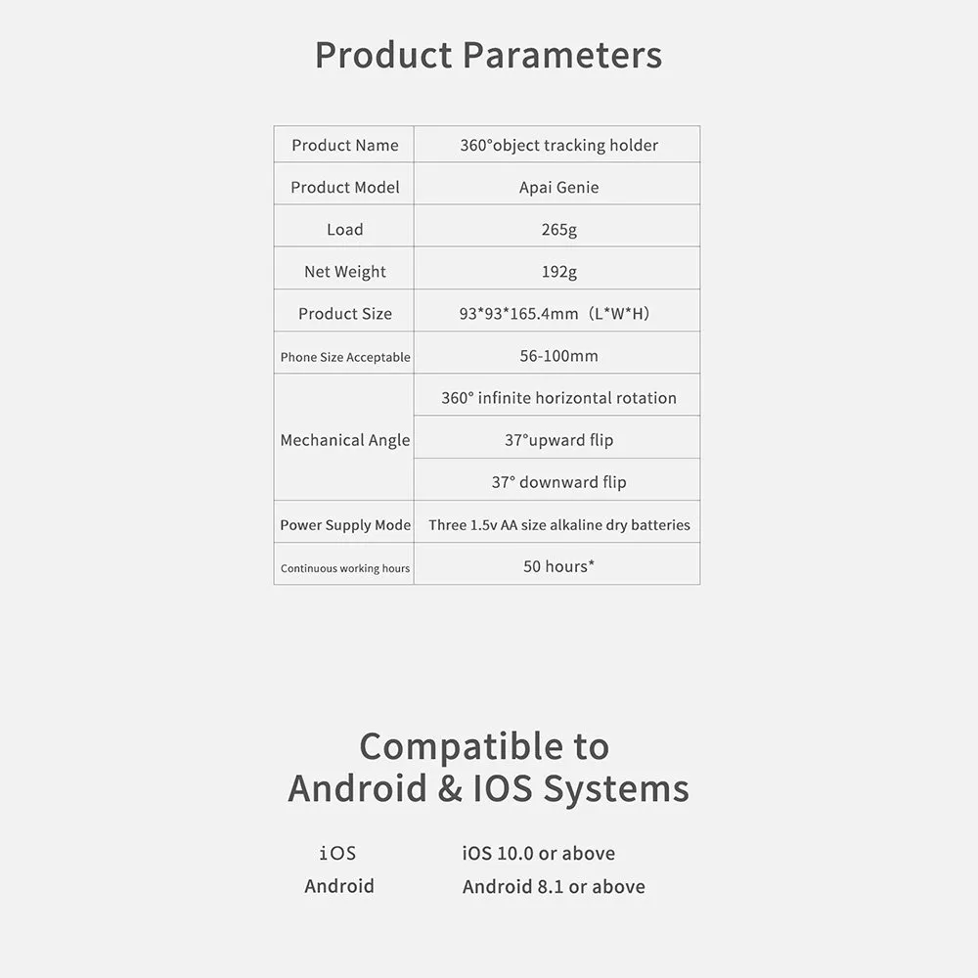Select the Phone Size Acceptable label
The image size is (978, 978).
pos(344,357)
